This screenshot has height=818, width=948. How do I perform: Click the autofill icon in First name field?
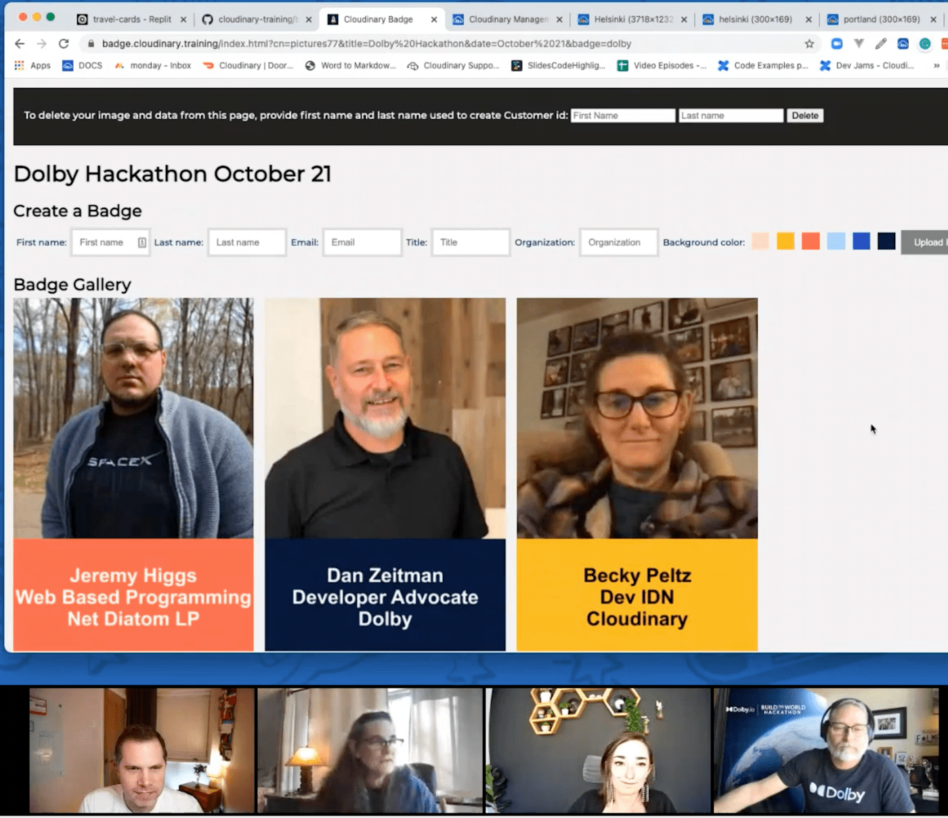point(142,242)
